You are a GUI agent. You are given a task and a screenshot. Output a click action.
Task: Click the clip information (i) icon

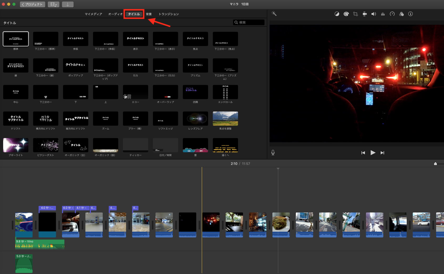tap(411, 14)
